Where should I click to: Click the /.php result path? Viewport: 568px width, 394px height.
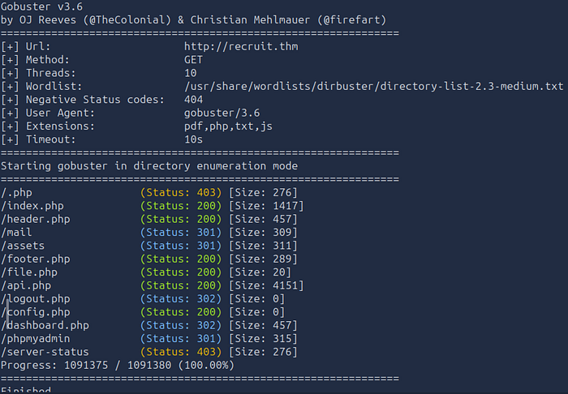(x=16, y=192)
